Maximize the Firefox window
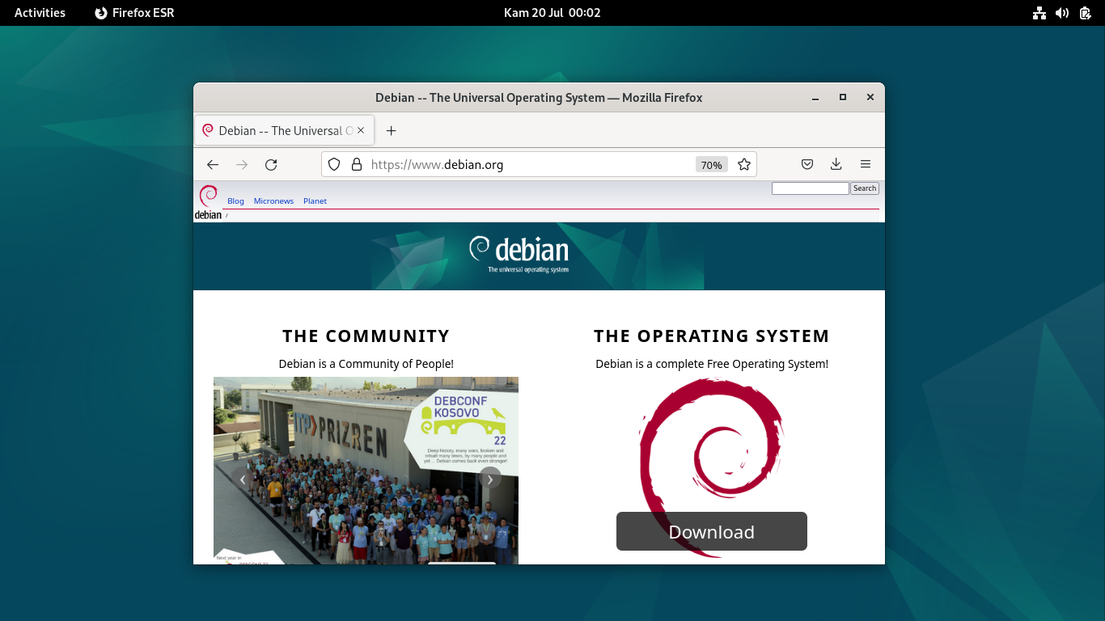Viewport: 1105px width, 621px height. 842,97
